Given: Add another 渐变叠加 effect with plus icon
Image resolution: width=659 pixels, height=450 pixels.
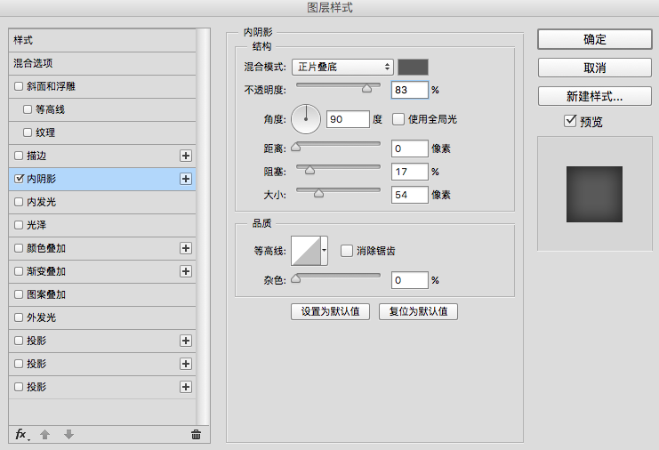Looking at the screenshot, I should 186,271.
